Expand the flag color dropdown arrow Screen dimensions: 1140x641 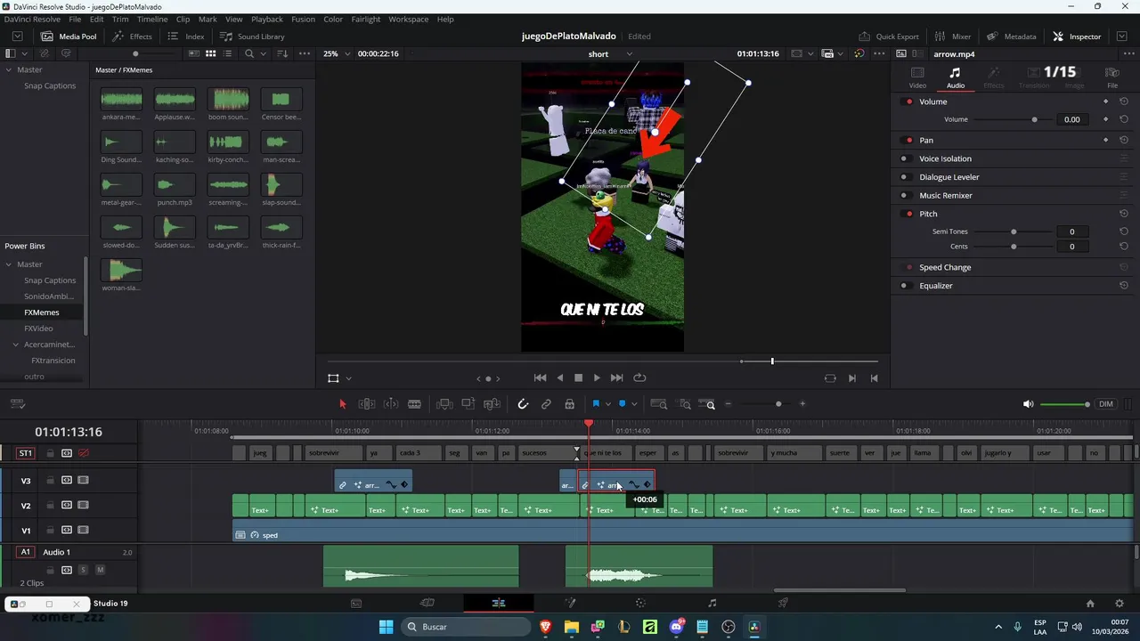[x=608, y=404]
